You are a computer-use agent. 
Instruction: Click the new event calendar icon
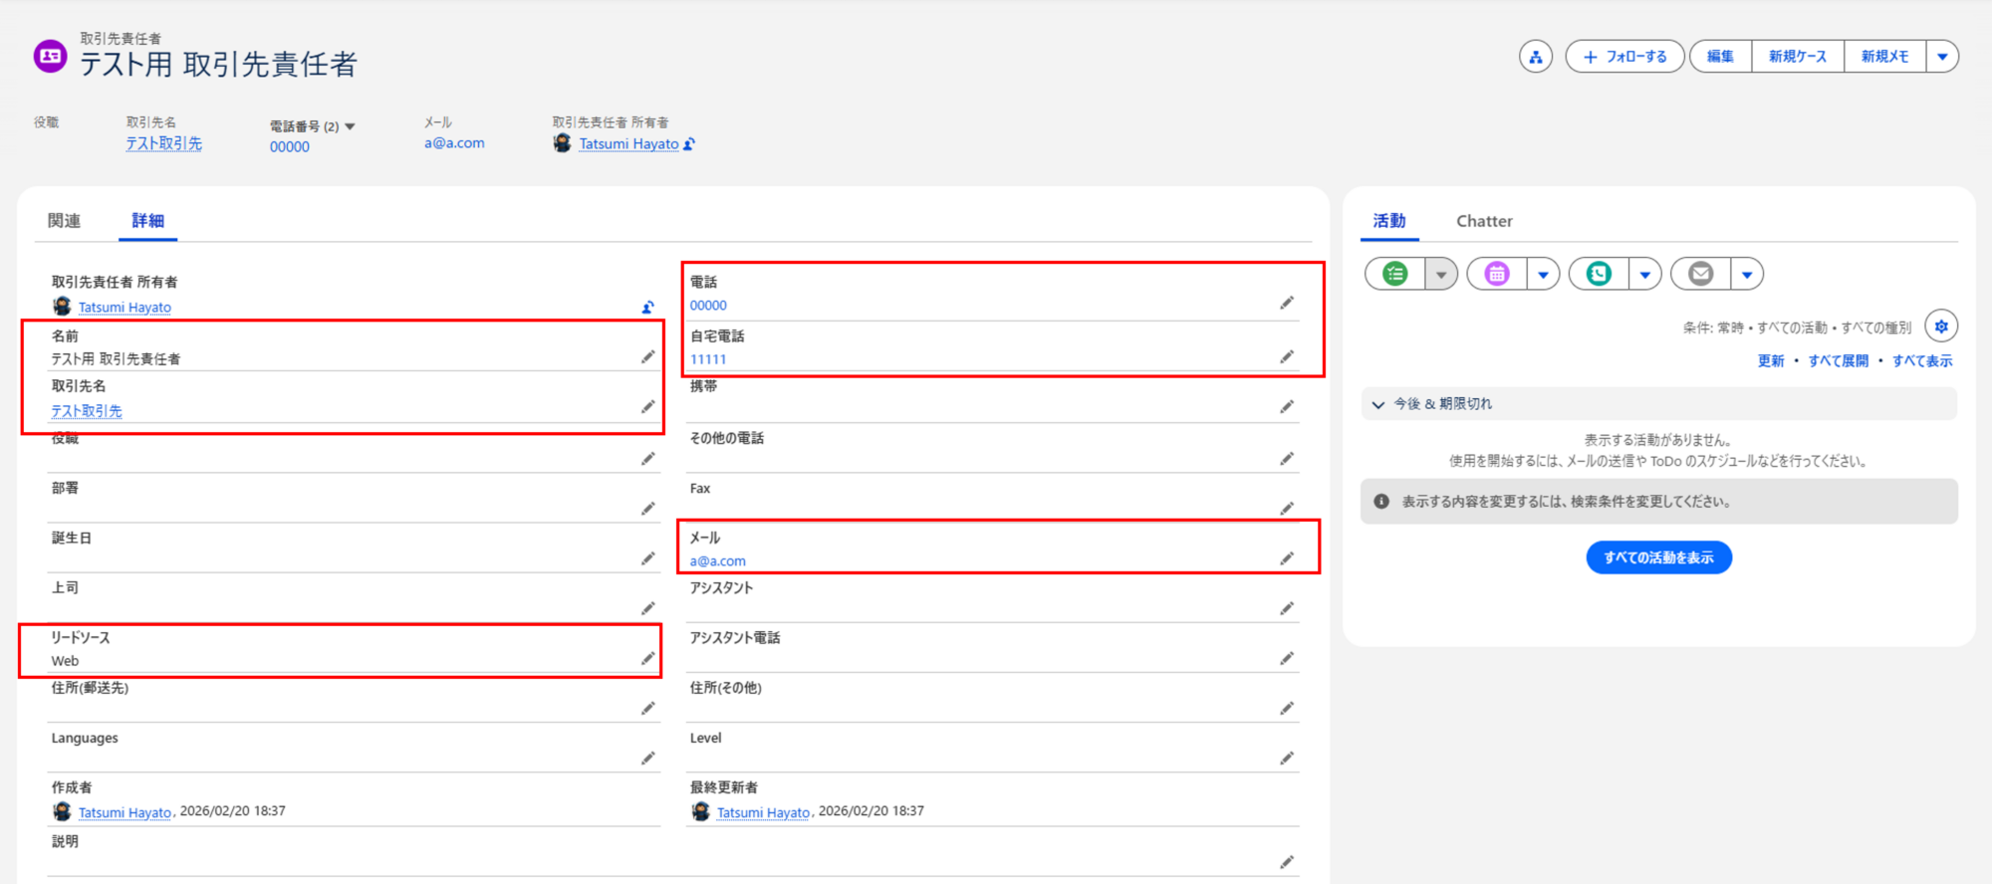pyautogui.click(x=1497, y=274)
